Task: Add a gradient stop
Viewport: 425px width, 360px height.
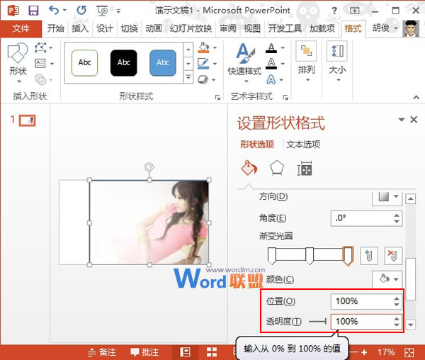Action: tap(369, 256)
